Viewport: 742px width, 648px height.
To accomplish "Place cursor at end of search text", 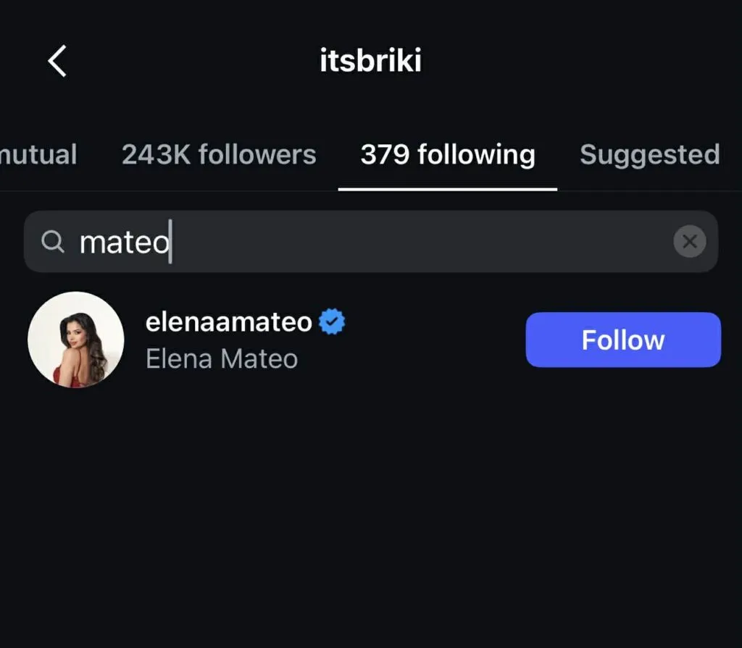I will [x=171, y=242].
